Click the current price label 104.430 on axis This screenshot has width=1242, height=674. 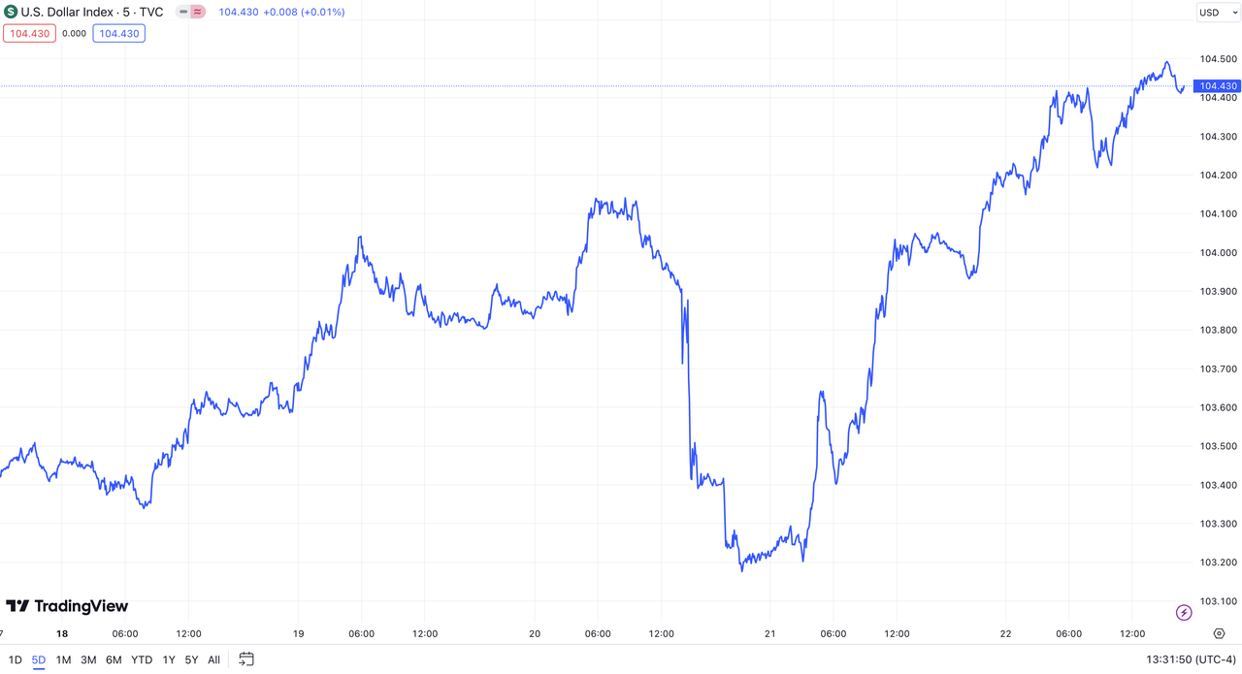(x=1220, y=86)
